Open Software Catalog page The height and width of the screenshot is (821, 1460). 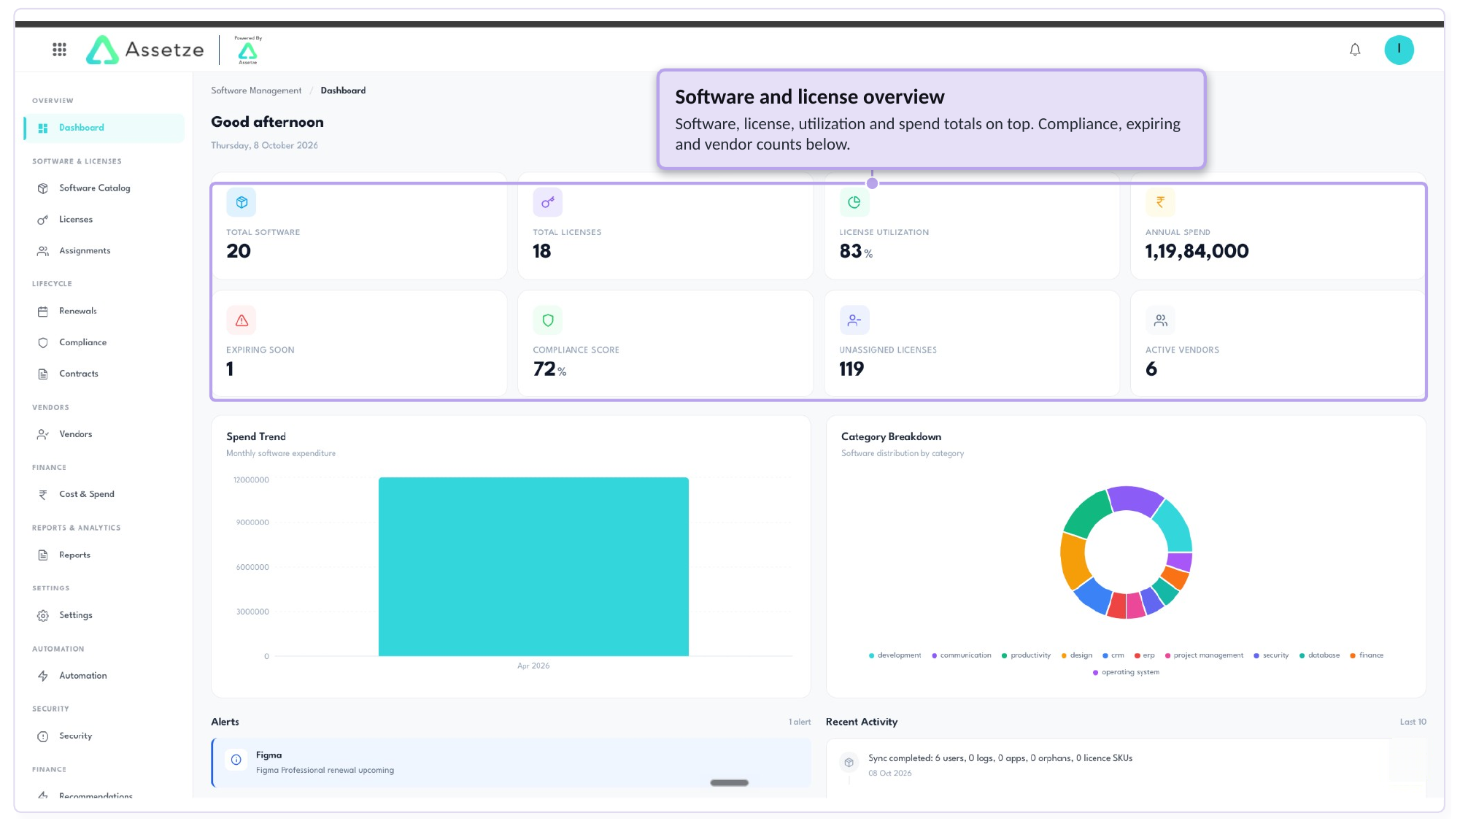tap(104, 188)
